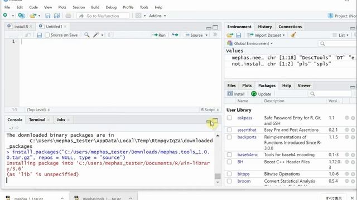This screenshot has height=200, width=357.
Task: Open the Tools menu
Action: (144, 7)
